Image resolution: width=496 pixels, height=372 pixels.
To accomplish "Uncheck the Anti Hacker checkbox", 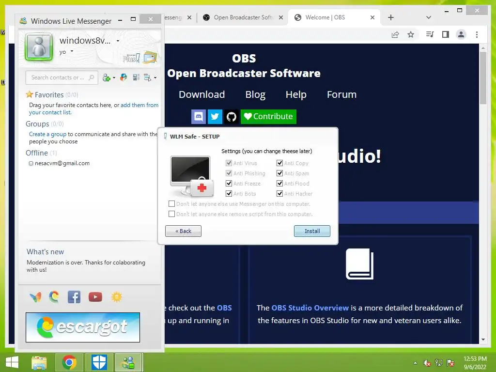I will point(279,194).
